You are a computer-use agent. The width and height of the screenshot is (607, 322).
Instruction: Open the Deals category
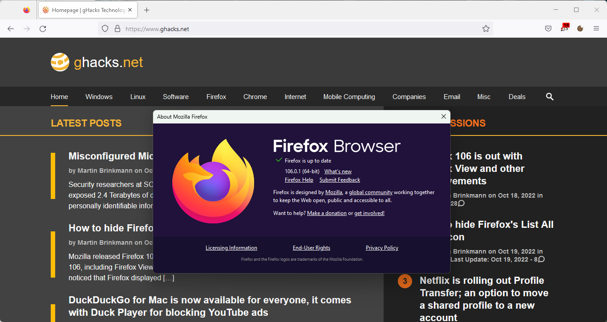(517, 96)
